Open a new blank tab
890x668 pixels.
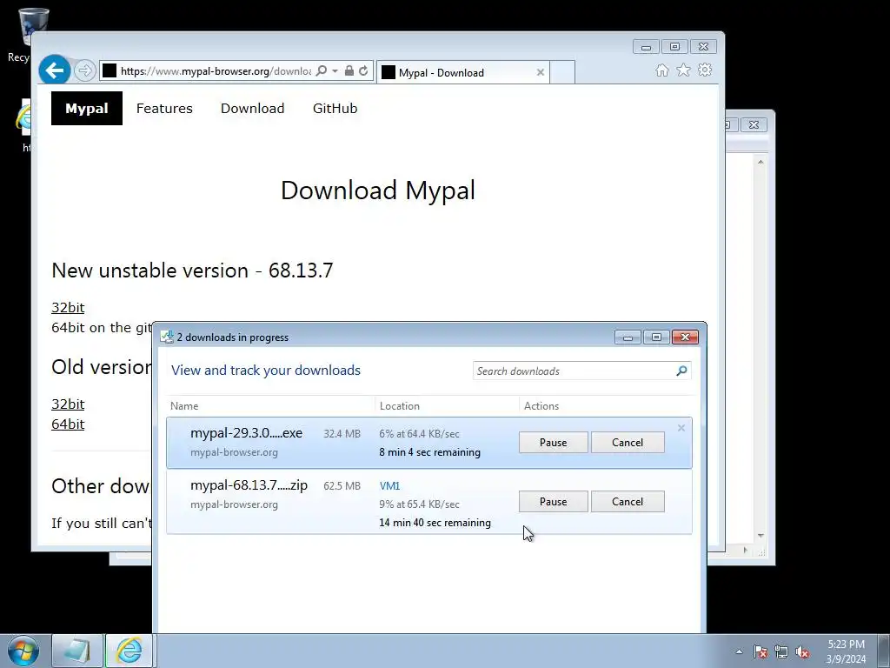pos(562,72)
